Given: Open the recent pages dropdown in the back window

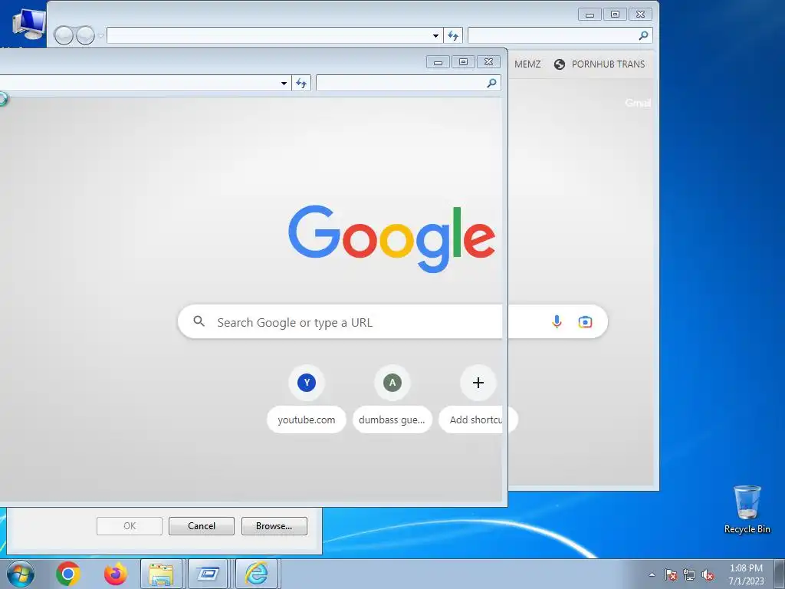Looking at the screenshot, I should coord(101,35).
